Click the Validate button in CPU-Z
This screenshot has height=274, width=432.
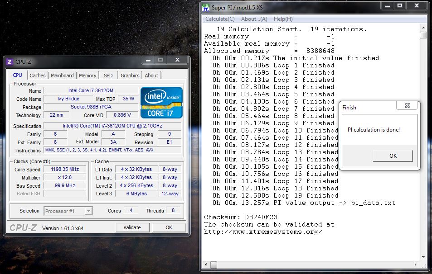[132, 227]
